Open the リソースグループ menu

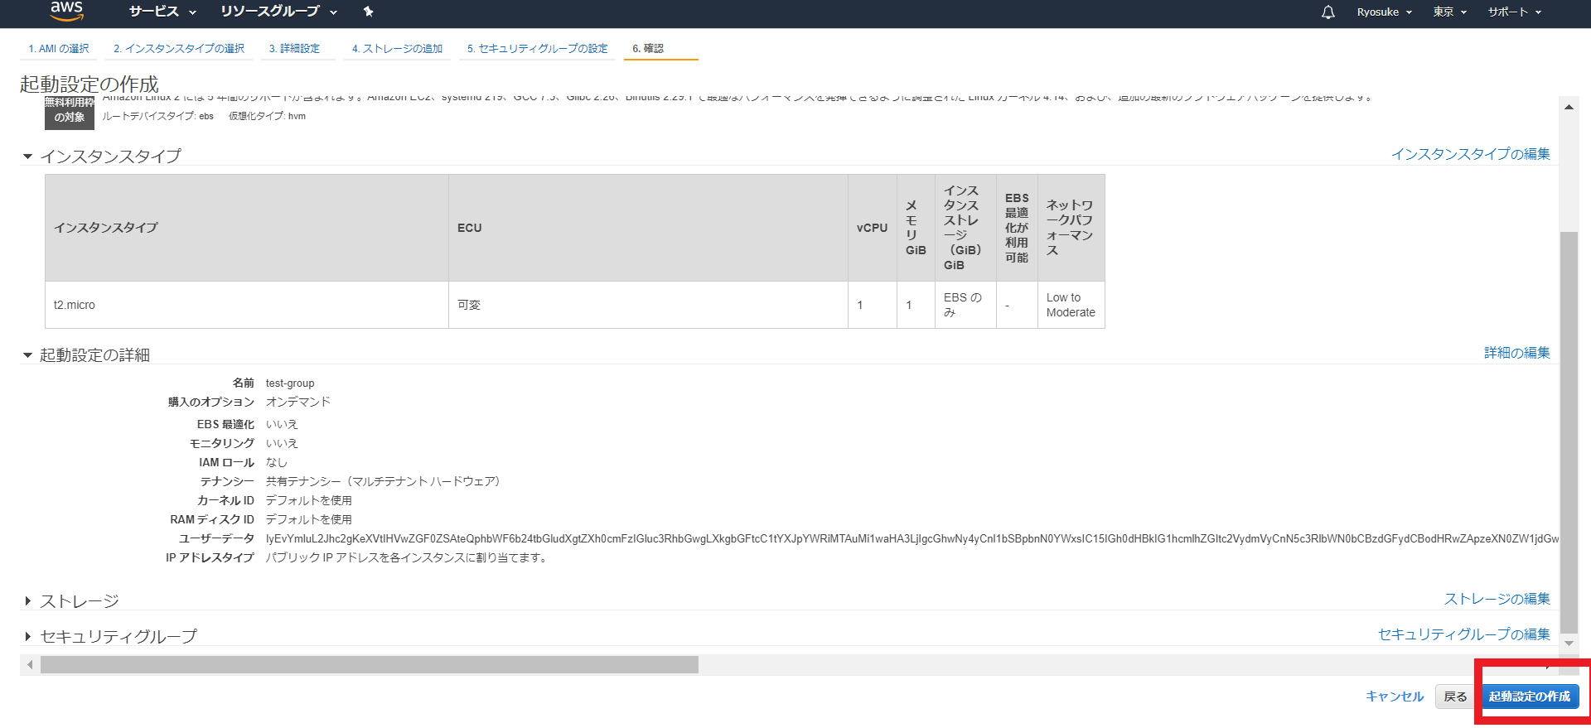click(279, 12)
